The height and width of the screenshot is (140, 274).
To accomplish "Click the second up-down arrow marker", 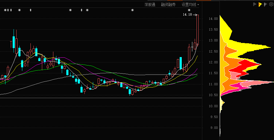I will pos(11,10).
